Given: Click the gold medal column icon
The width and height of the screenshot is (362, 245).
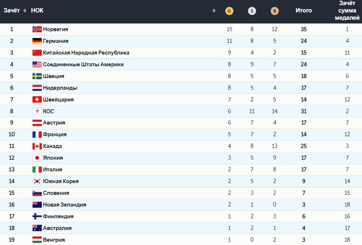Looking at the screenshot, I should (x=229, y=11).
